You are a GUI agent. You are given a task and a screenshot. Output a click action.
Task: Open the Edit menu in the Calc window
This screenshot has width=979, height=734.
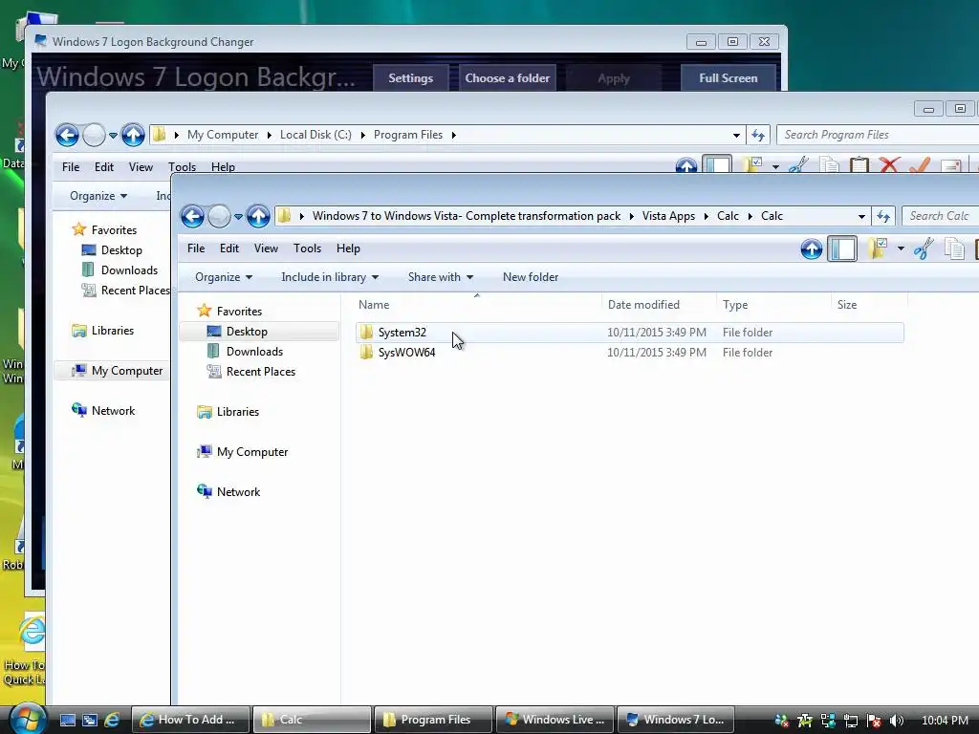(229, 248)
